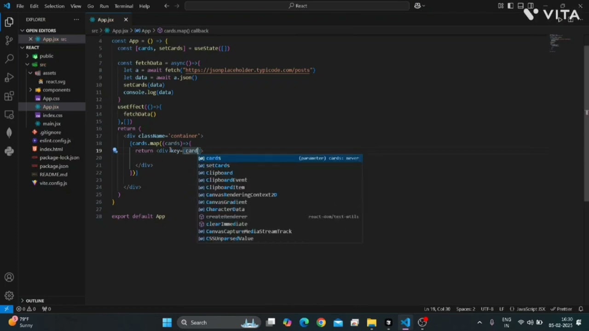Click the editor vertical scrollbar
Screen dimensions: 589x331
(586, 124)
